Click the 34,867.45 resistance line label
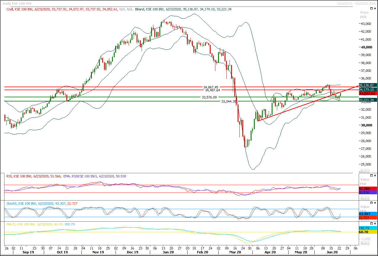 [x=211, y=87]
